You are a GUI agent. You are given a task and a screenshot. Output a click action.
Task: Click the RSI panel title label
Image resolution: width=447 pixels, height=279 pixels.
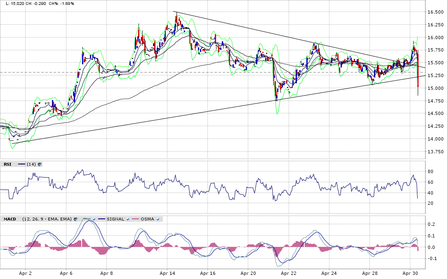coord(8,164)
